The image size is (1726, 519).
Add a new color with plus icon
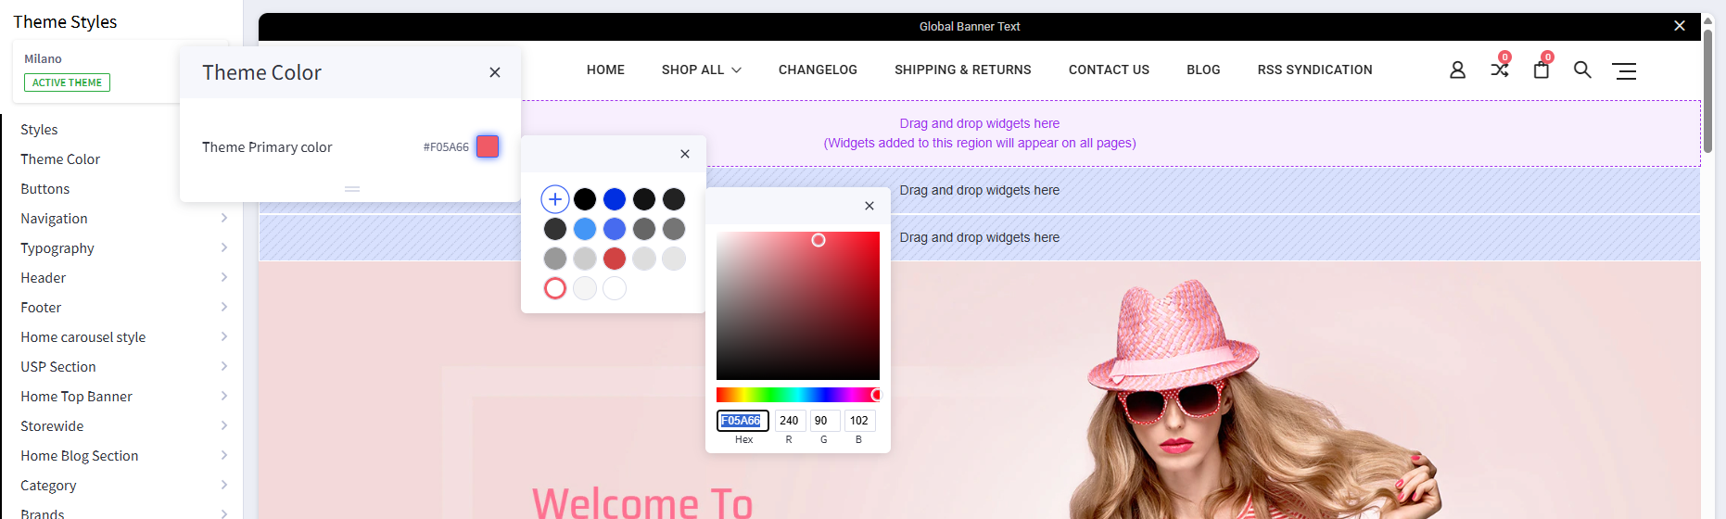[x=555, y=199]
